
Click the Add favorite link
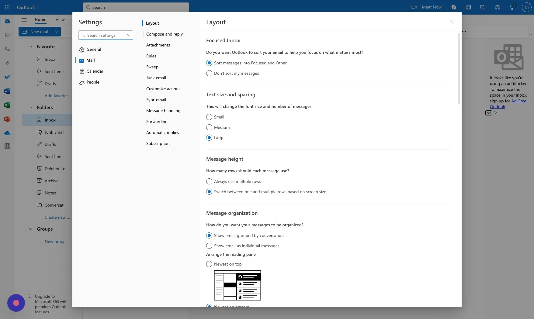(56, 96)
